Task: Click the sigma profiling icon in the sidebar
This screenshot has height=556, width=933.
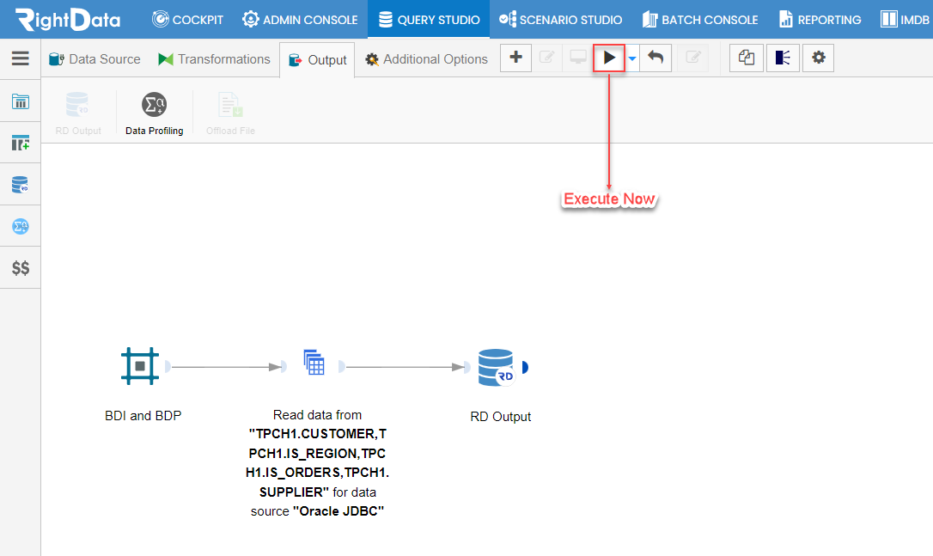Action: click(x=21, y=225)
